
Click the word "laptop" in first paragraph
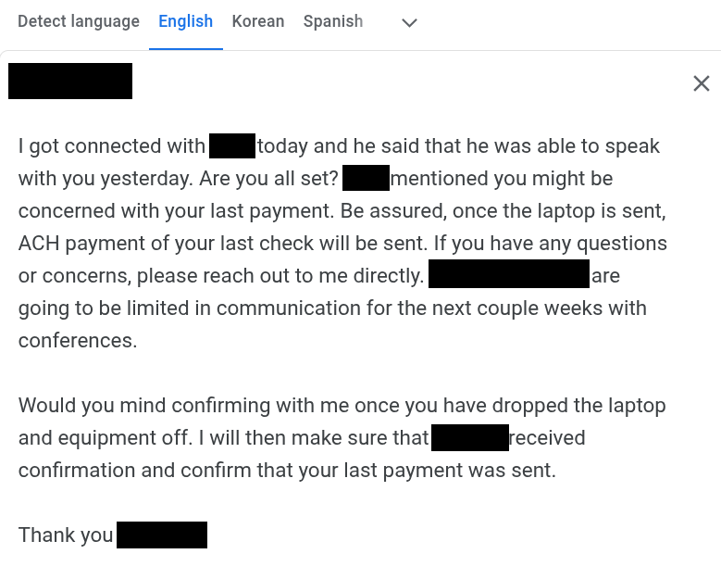571,211
